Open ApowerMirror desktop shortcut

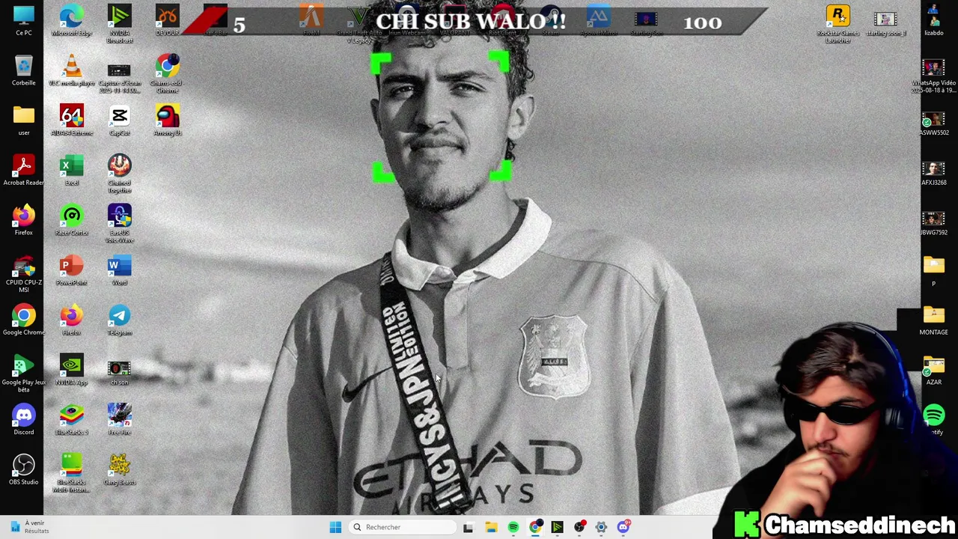click(x=598, y=20)
